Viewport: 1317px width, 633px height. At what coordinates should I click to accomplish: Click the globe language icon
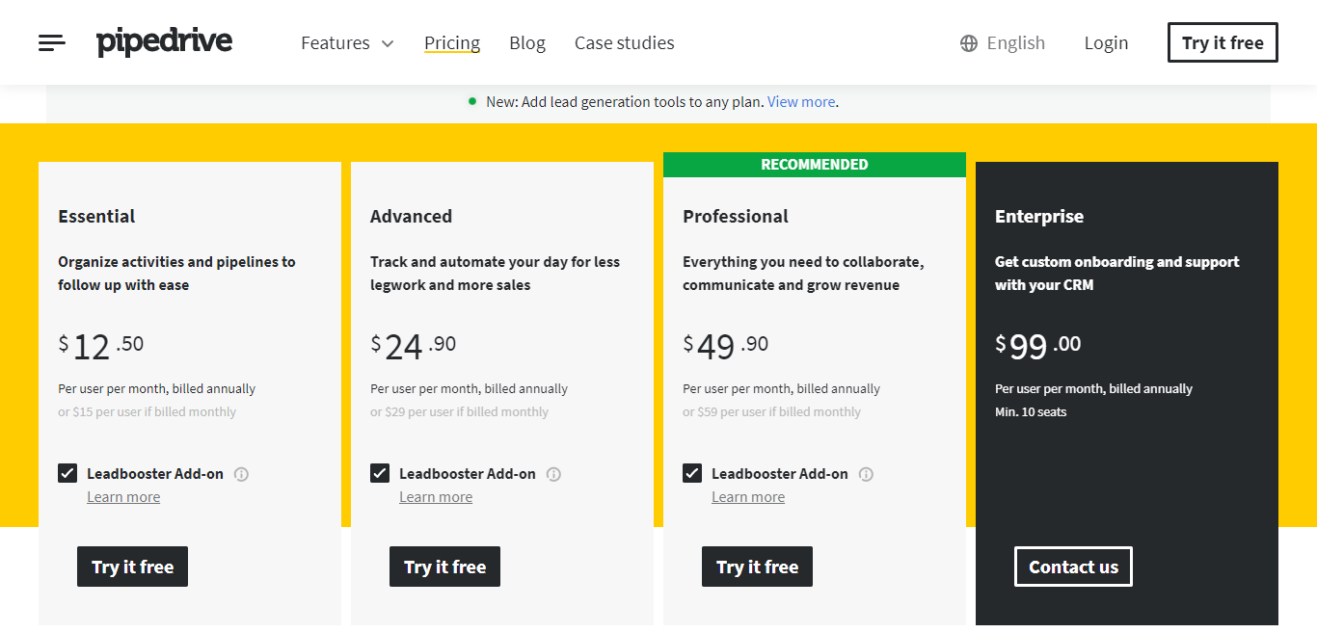click(x=969, y=43)
